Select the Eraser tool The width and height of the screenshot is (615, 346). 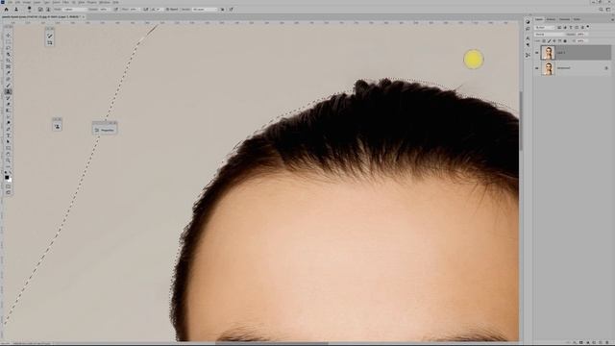tap(9, 104)
